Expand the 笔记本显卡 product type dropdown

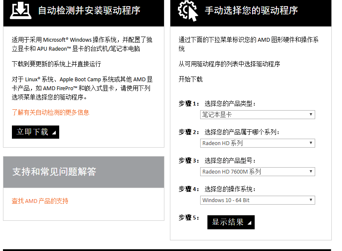(x=257, y=114)
